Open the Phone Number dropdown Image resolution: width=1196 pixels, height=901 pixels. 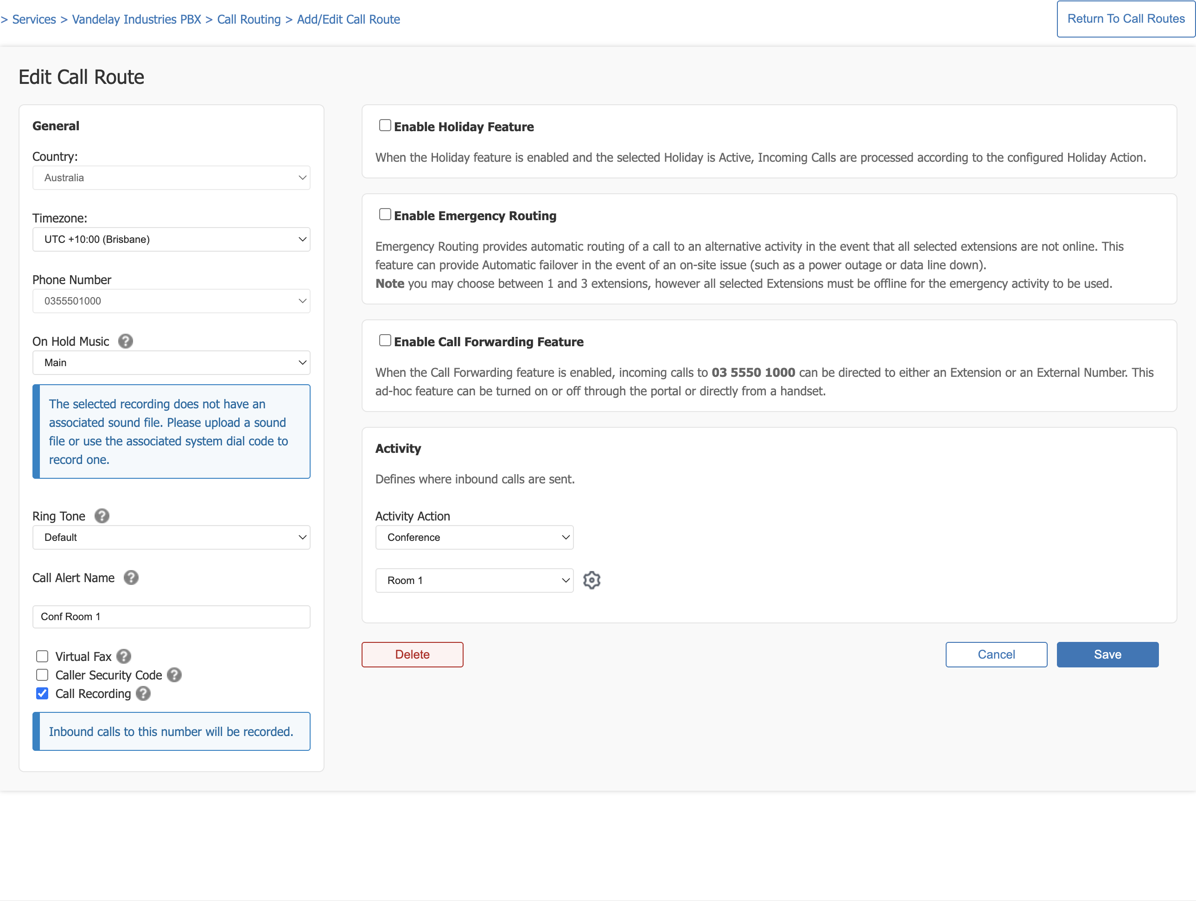coord(172,300)
